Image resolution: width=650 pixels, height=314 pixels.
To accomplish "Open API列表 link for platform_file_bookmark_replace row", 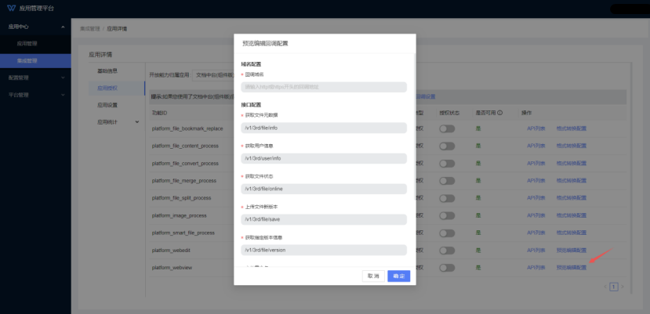I will pos(536,128).
